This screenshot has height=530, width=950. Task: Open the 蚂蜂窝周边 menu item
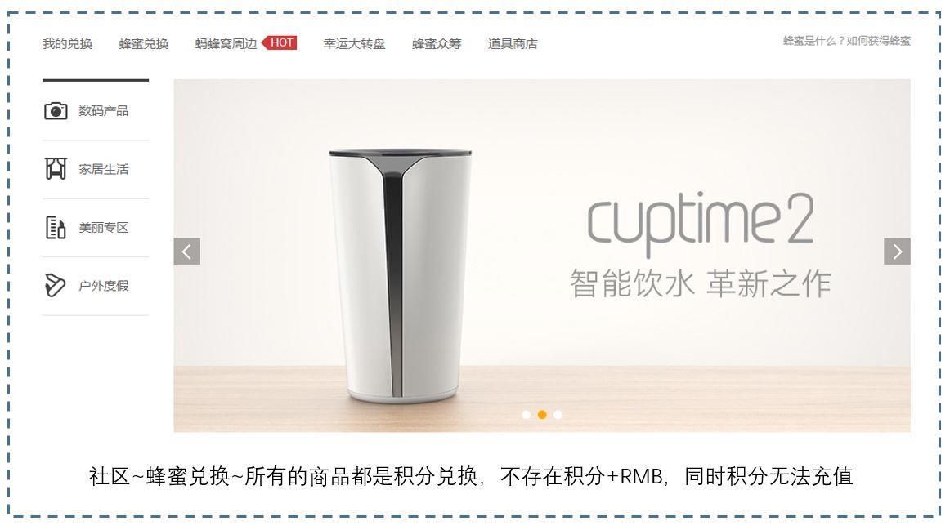(226, 43)
